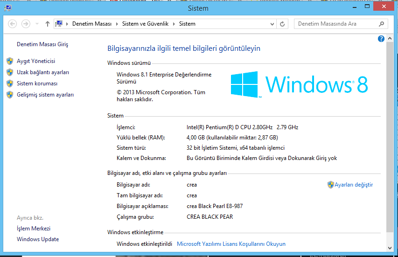Open help with the blue question mark

(381, 39)
